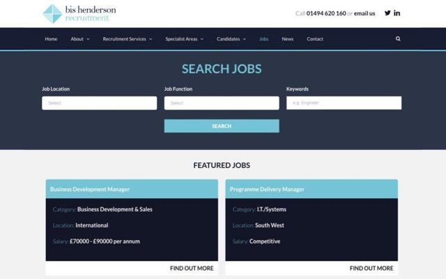Find out more about Programme Delivery Manager
This screenshot has height=279, width=446.
[x=371, y=268]
